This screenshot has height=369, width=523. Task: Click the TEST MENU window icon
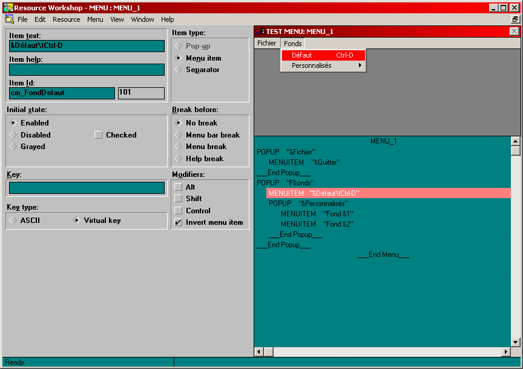point(260,32)
